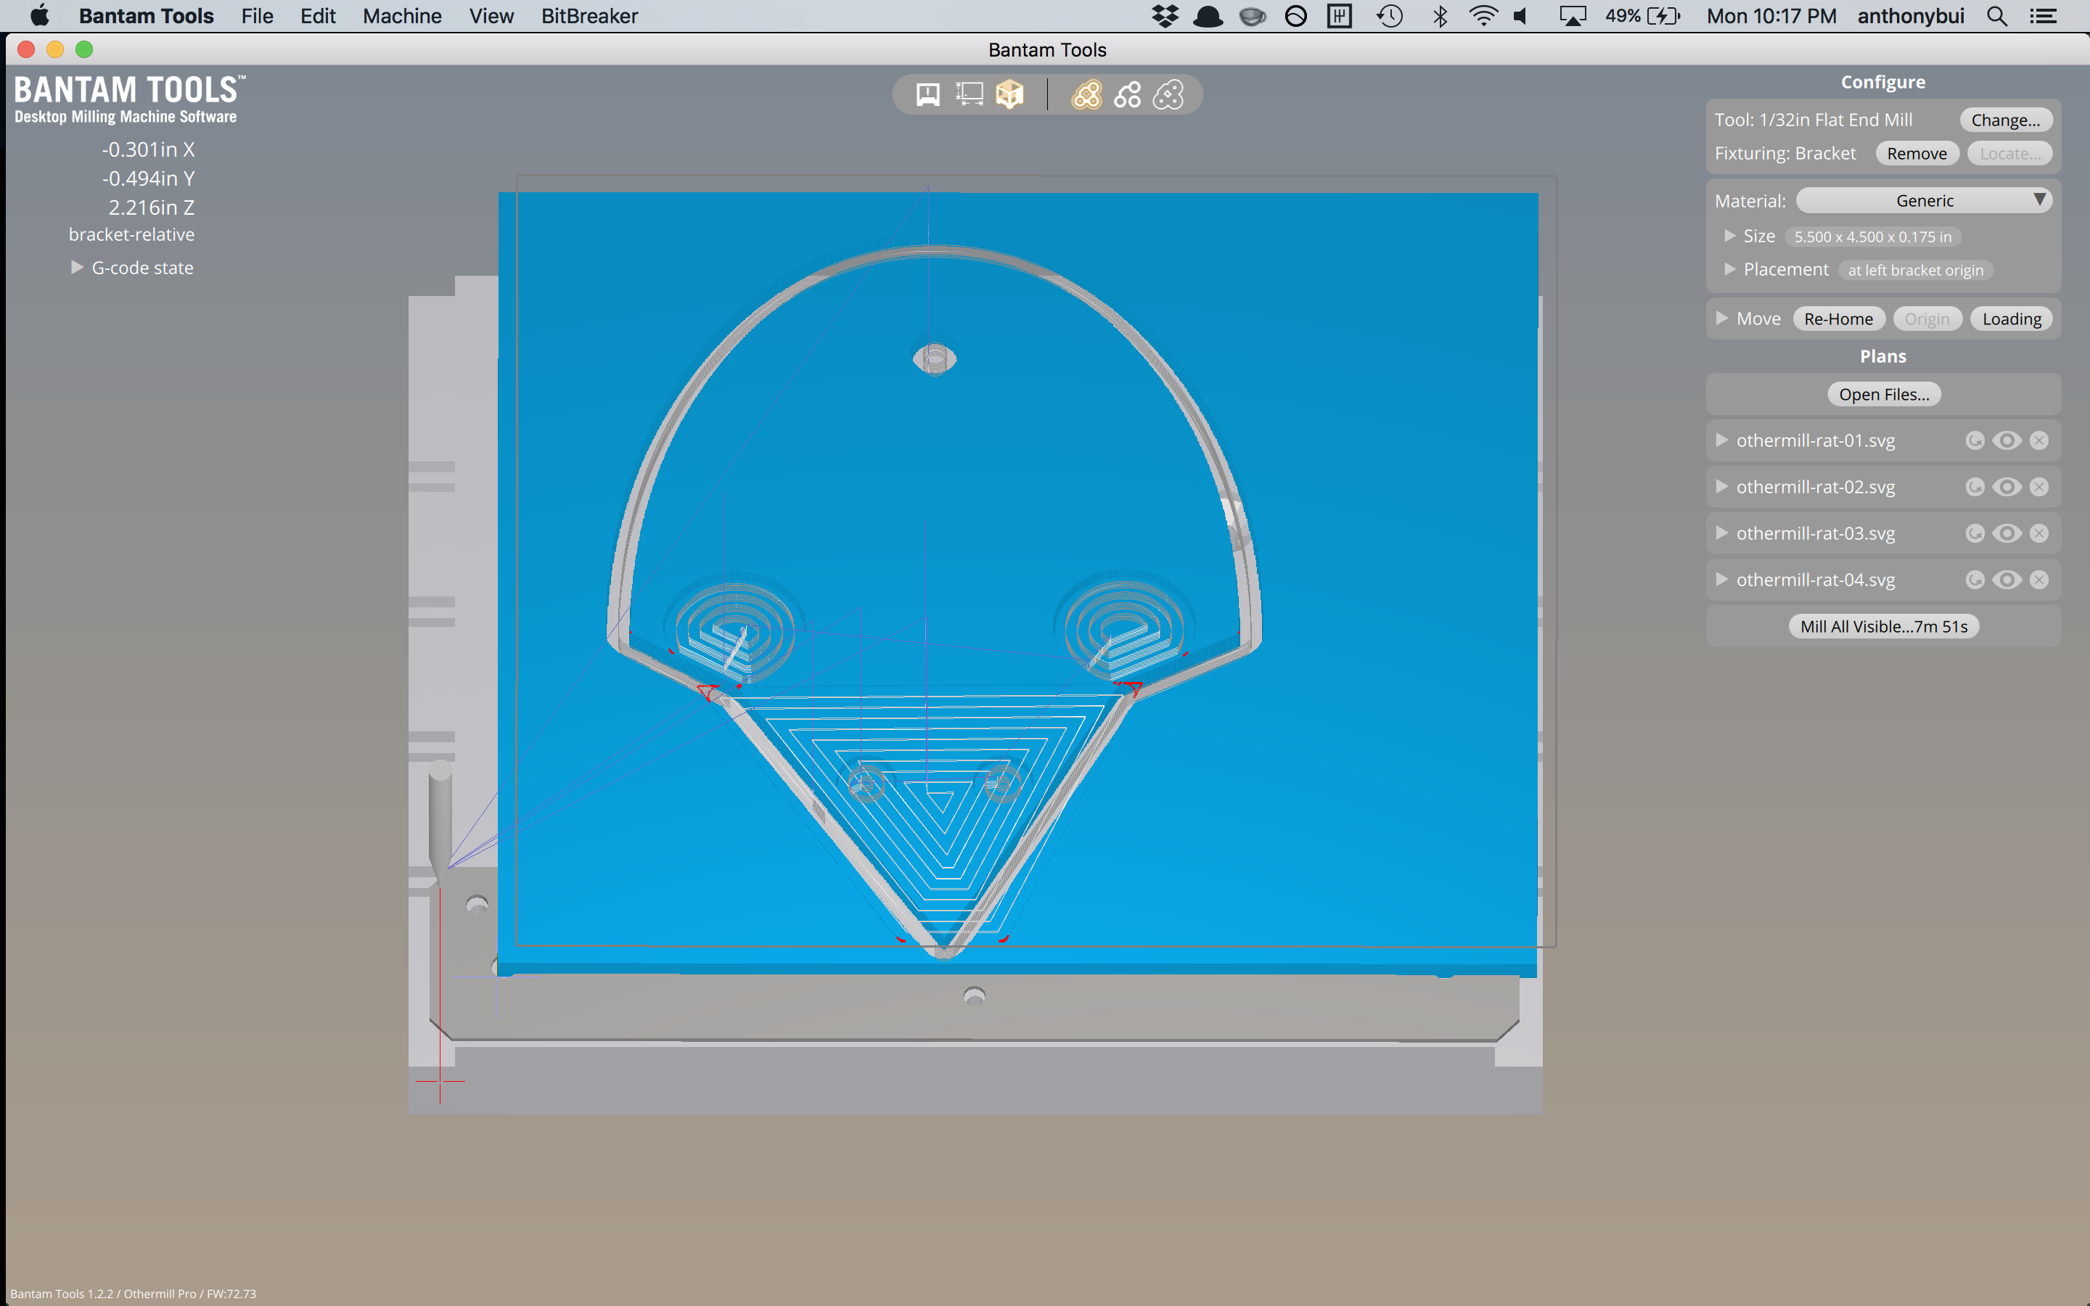Click the size value 5.500 x 4.500 x 0.175 in
This screenshot has width=2090, height=1306.
pos(1872,237)
